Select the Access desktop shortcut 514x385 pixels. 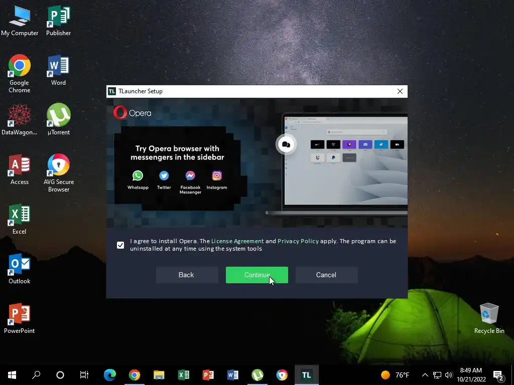pyautogui.click(x=20, y=169)
